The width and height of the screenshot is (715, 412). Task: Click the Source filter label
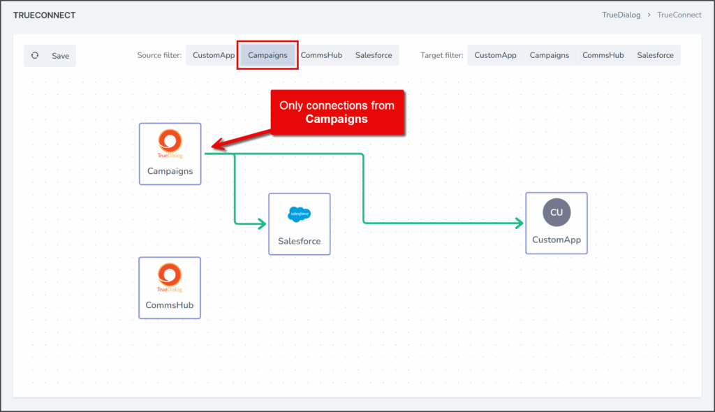(x=159, y=55)
